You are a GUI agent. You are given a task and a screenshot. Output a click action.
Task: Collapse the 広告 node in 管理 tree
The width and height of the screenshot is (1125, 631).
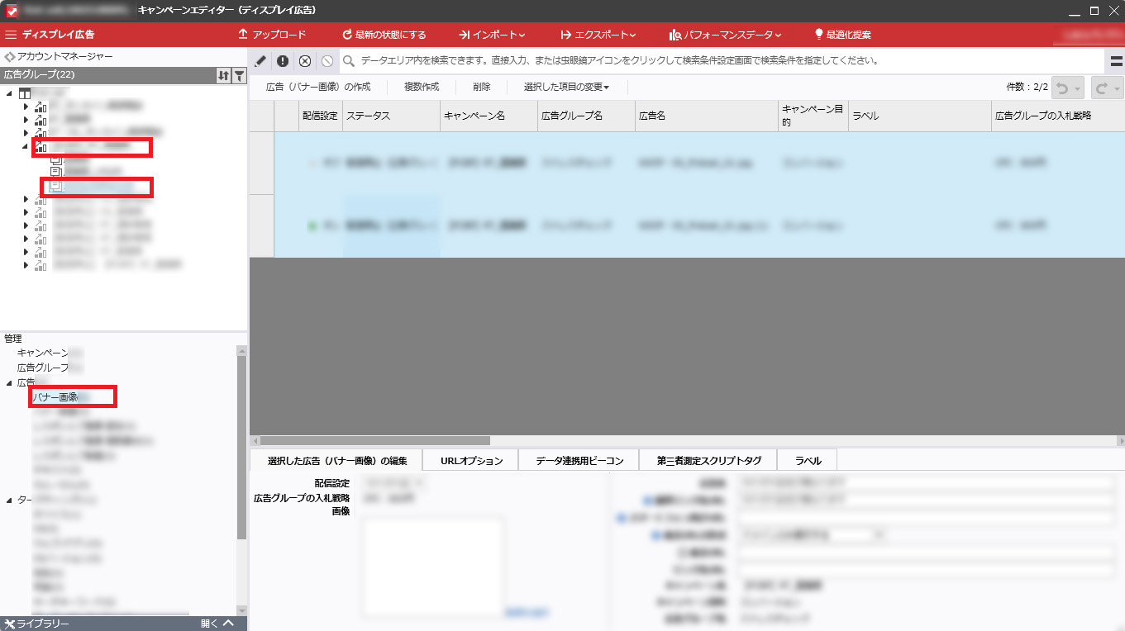click(9, 382)
